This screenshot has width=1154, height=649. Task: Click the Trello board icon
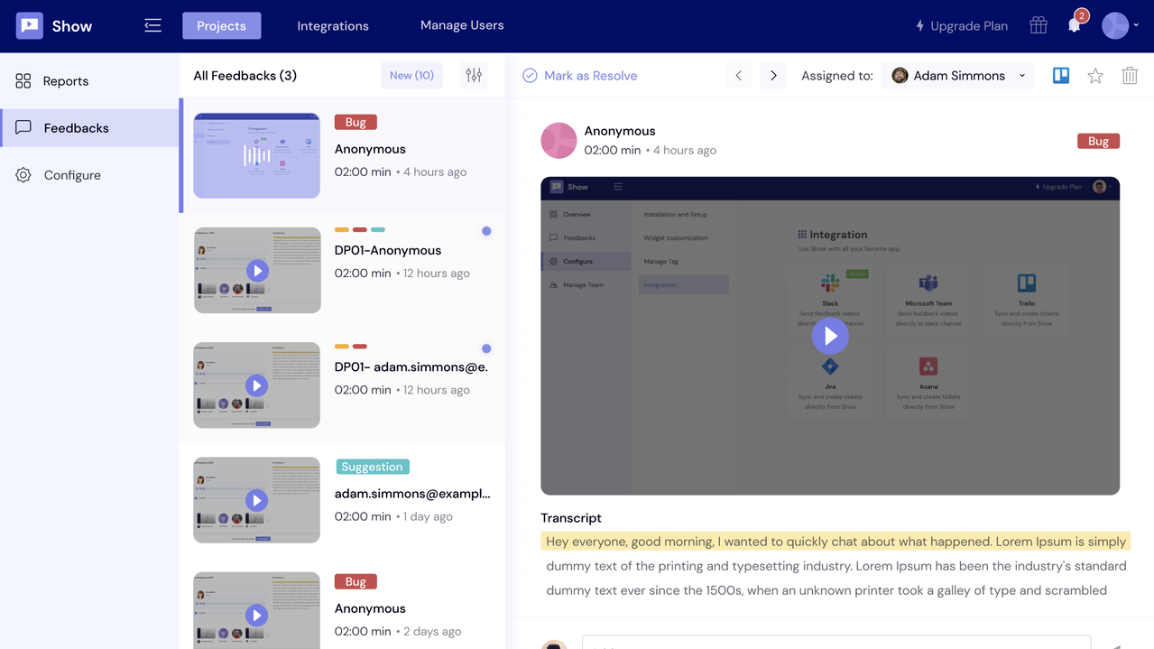[1061, 76]
